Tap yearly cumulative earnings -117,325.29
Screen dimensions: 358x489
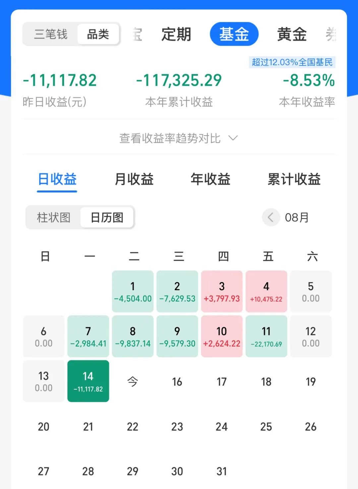coord(179,81)
